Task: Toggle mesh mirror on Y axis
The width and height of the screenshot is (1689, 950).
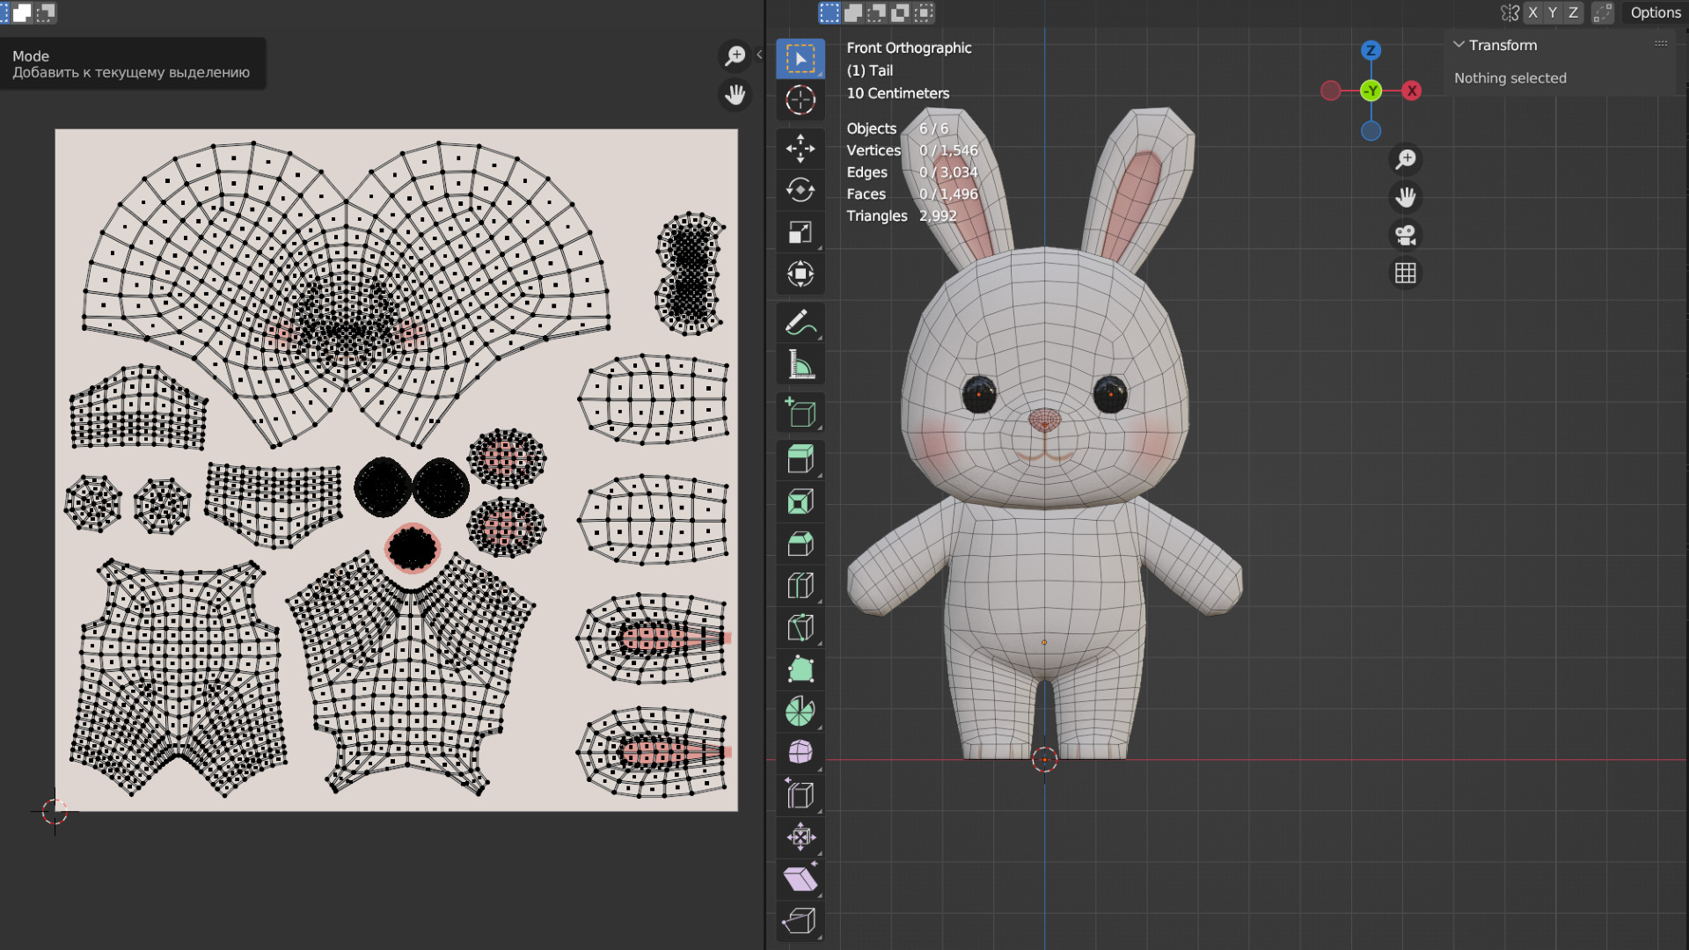Action: click(1554, 12)
